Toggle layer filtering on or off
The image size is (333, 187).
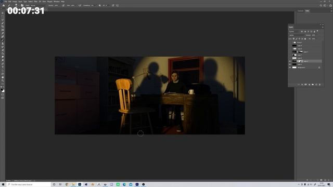[317, 31]
